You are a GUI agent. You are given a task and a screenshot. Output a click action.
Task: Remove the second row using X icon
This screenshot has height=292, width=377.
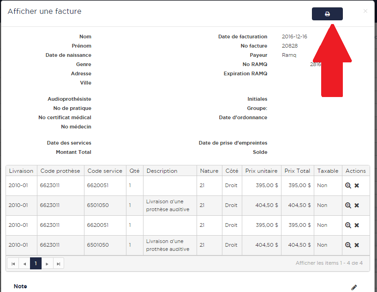tap(357, 205)
